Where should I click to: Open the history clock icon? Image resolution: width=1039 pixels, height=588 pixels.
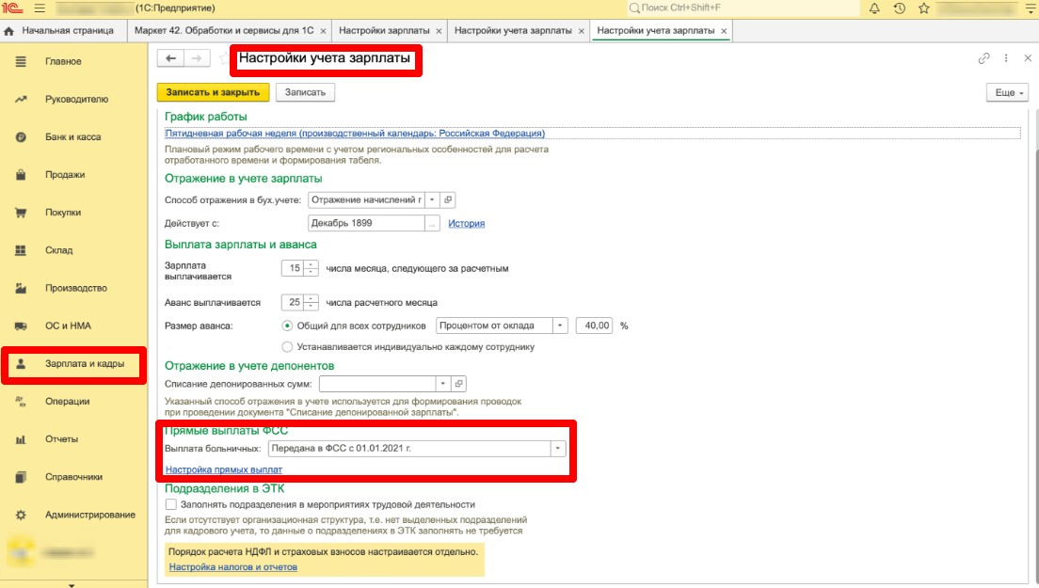pos(900,8)
